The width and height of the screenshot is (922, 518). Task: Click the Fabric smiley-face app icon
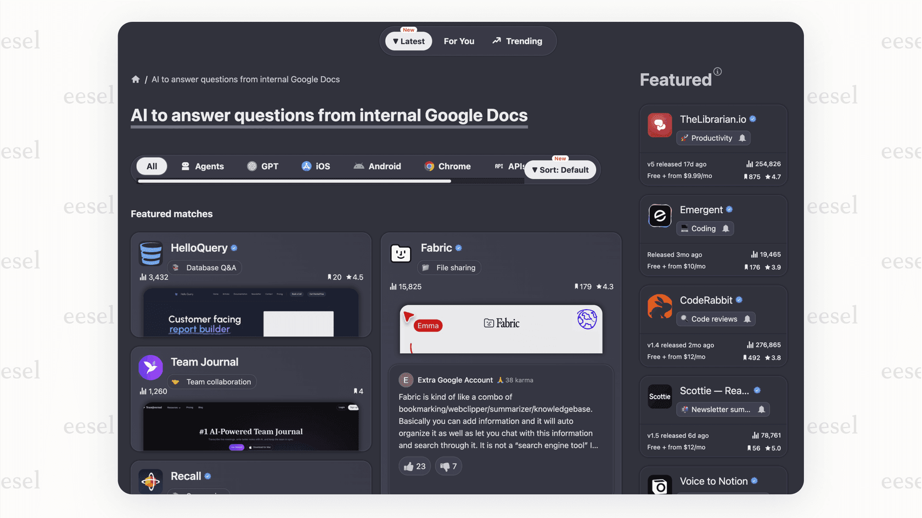[x=401, y=253]
